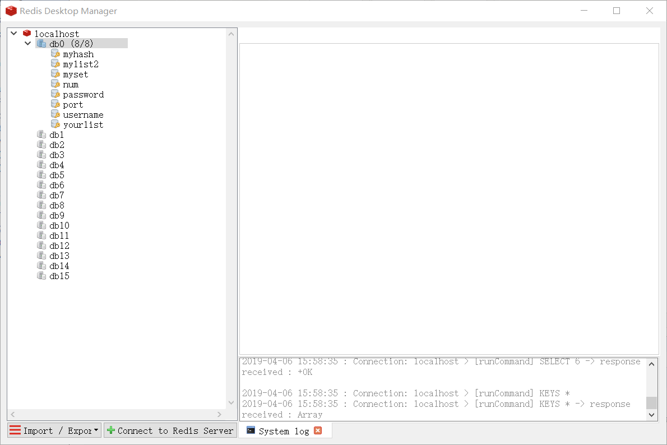Select the db0 (8/8) label
The width and height of the screenshot is (667, 445).
71,43
